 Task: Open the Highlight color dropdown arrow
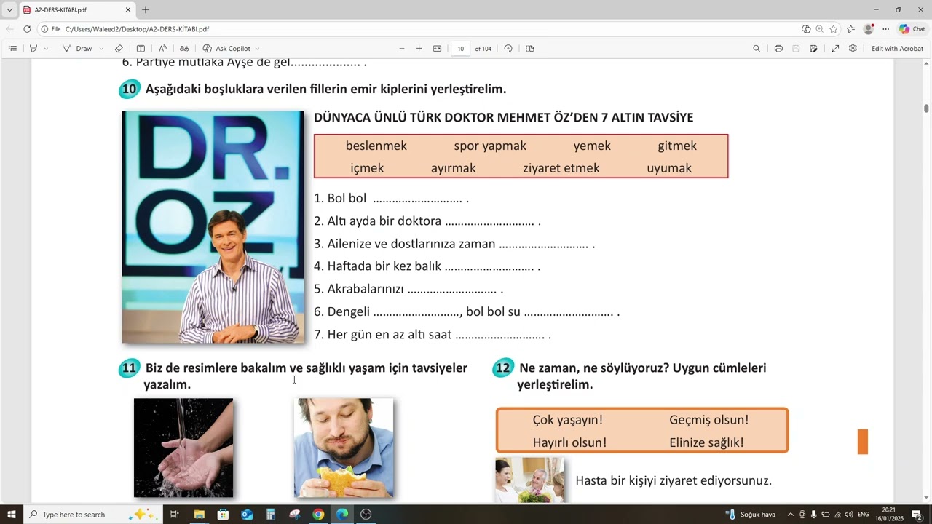(46, 49)
